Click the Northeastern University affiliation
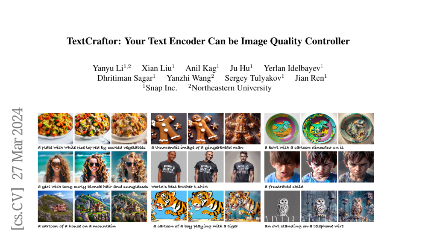428x231 pixels. tap(230, 88)
